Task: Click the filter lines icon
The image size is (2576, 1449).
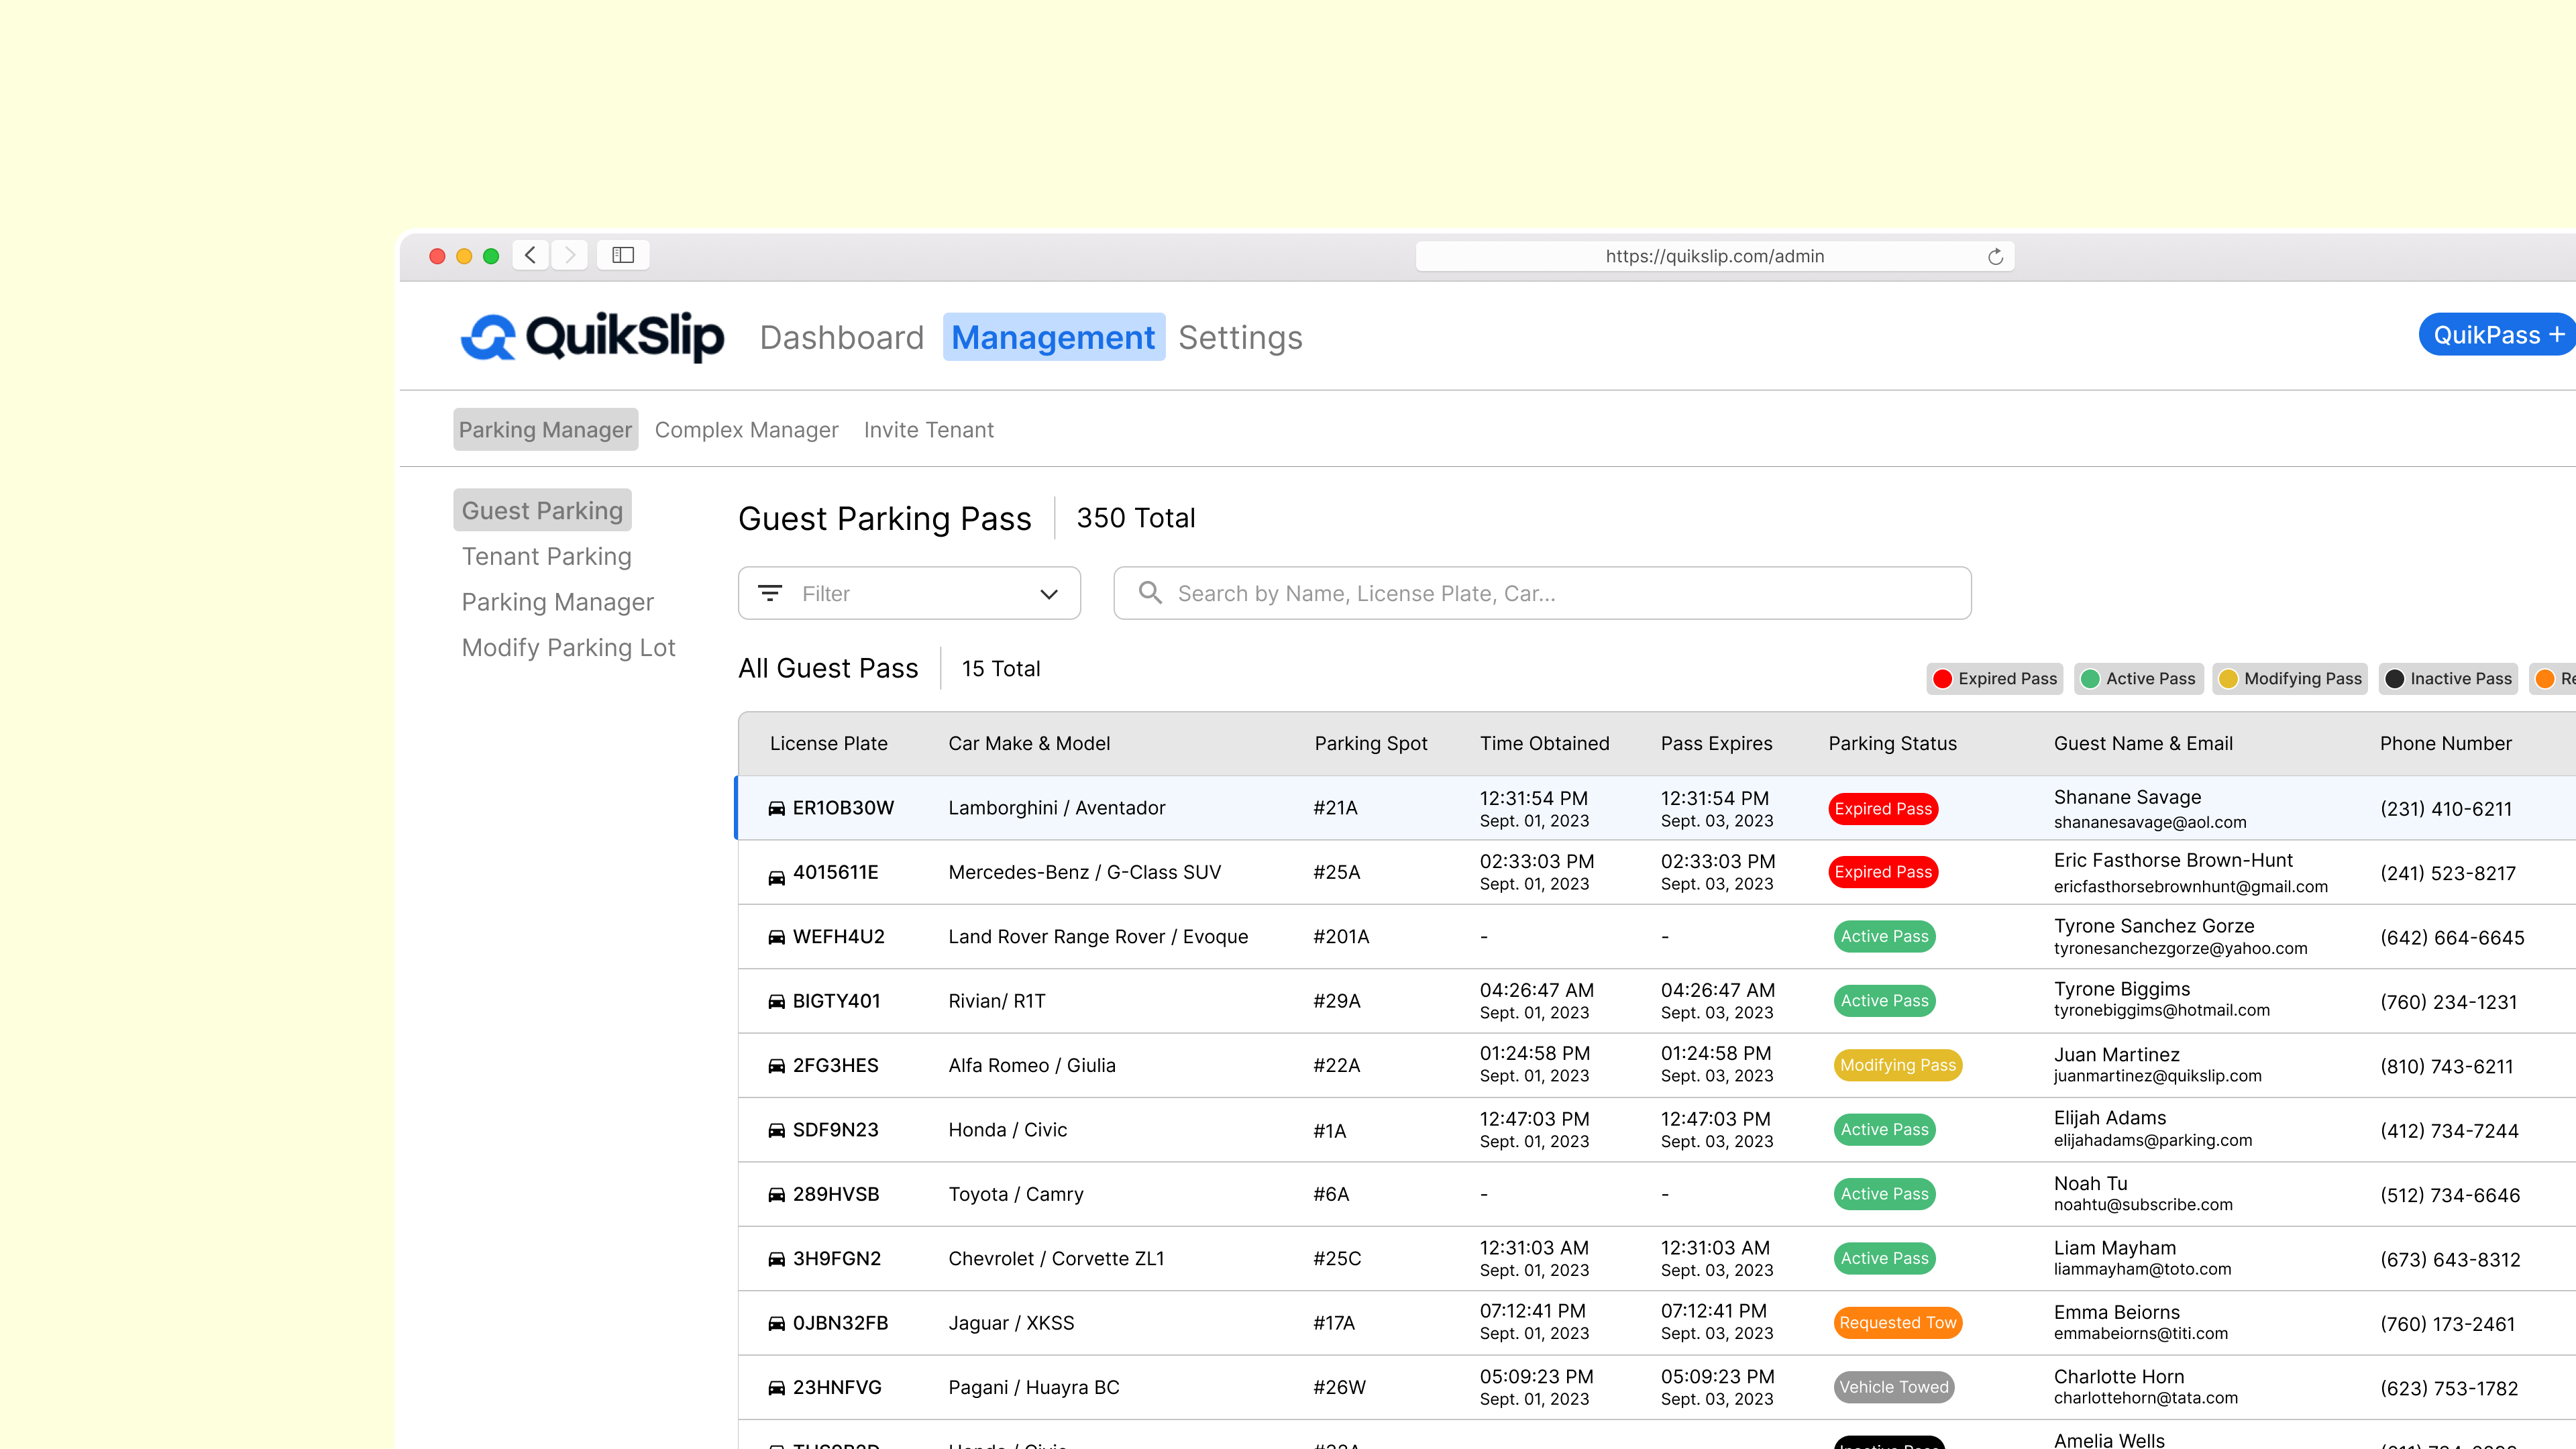Action: click(x=770, y=593)
